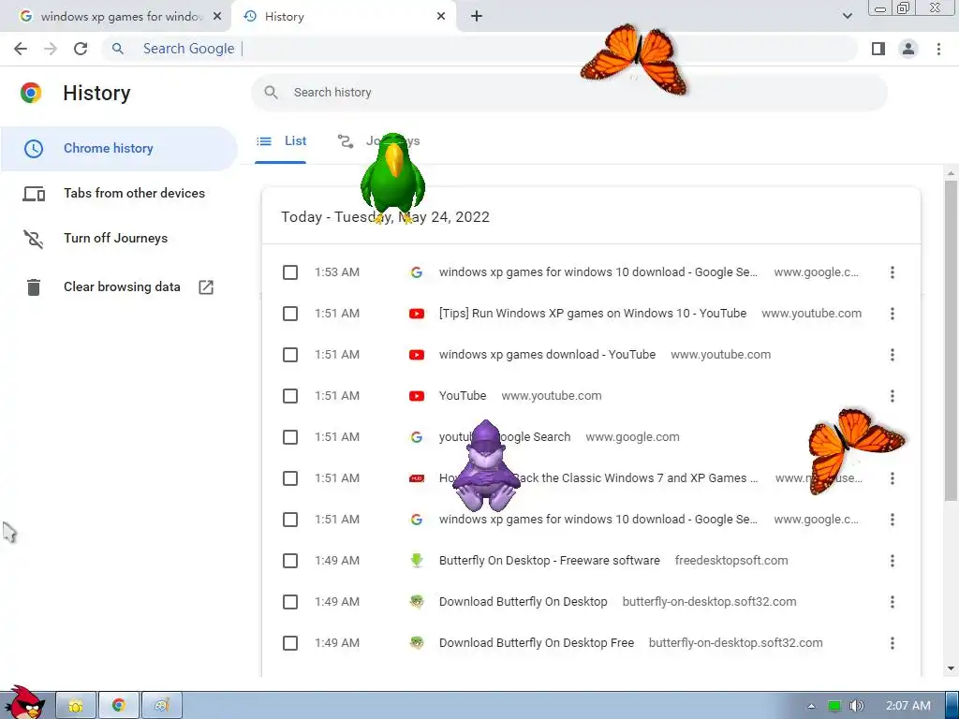
Task: Click the history page vertical scrollbar
Action: pos(951,339)
